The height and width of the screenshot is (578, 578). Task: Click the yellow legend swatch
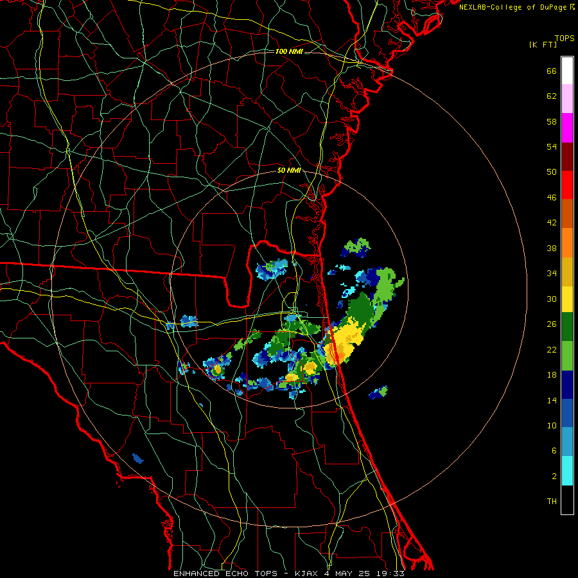567,299
